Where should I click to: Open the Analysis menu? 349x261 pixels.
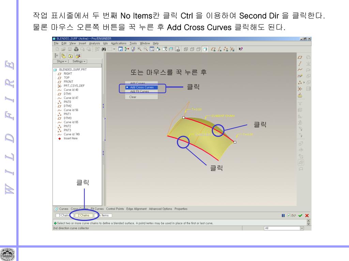94,43
